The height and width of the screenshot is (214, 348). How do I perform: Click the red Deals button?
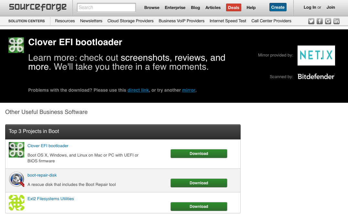pyautogui.click(x=234, y=7)
